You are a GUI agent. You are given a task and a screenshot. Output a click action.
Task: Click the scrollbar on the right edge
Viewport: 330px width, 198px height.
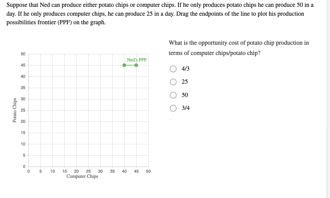tap(328, 99)
